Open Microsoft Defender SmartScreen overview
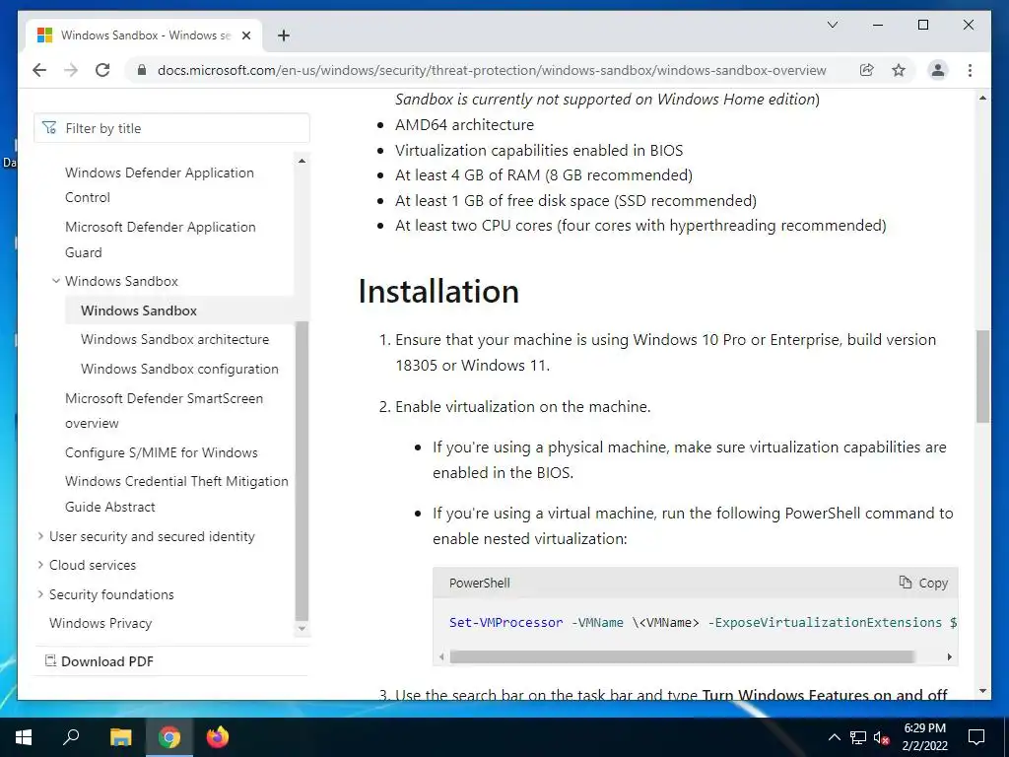The height and width of the screenshot is (757, 1009). (164, 411)
